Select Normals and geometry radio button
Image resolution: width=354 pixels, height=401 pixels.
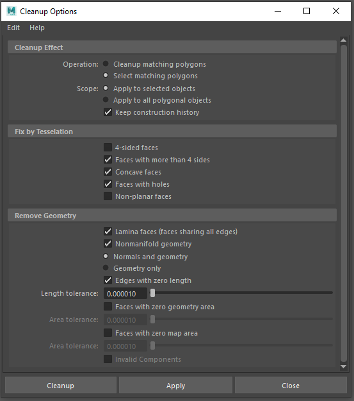point(106,256)
